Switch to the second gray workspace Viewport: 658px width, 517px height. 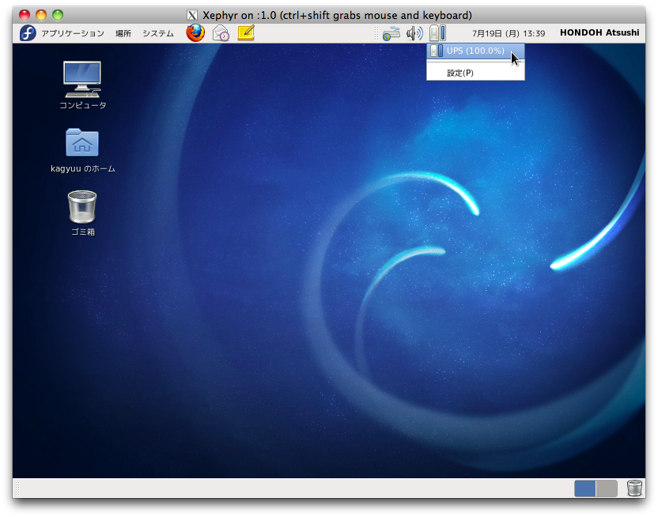pyautogui.click(x=607, y=489)
